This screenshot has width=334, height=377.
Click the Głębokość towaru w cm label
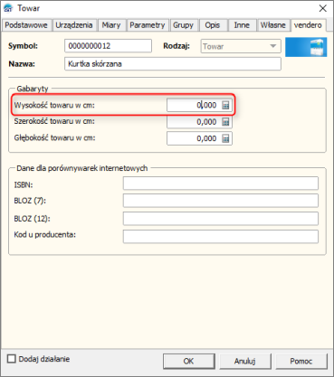click(54, 138)
